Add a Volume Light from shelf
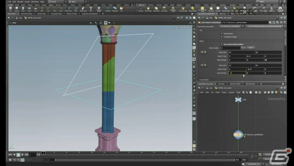Screen dimensions: 294x166 183,9
